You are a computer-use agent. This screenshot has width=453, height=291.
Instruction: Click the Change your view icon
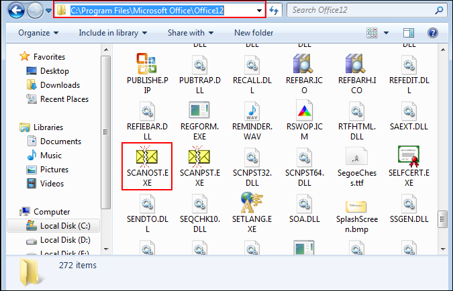pos(372,33)
